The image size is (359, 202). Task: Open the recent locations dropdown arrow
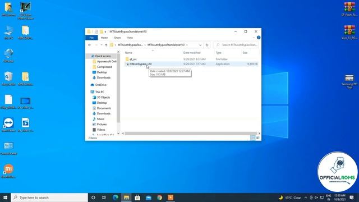click(x=102, y=45)
